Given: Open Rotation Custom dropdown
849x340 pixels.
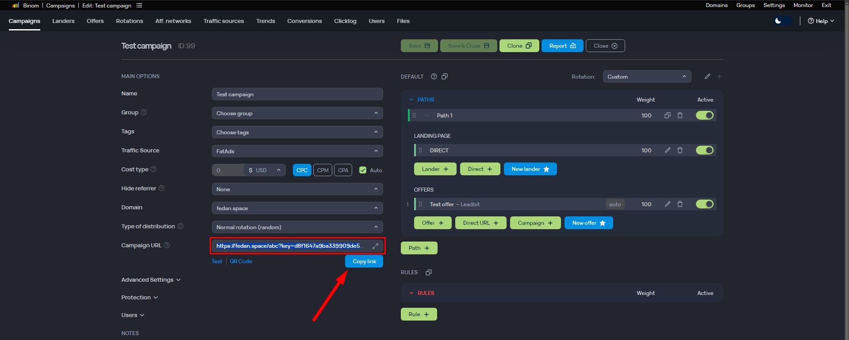Looking at the screenshot, I should pyautogui.click(x=647, y=76).
